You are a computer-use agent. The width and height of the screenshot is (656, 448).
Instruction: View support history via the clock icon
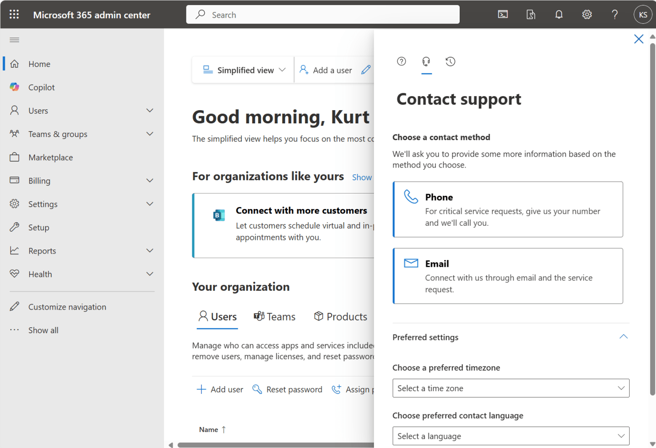450,61
